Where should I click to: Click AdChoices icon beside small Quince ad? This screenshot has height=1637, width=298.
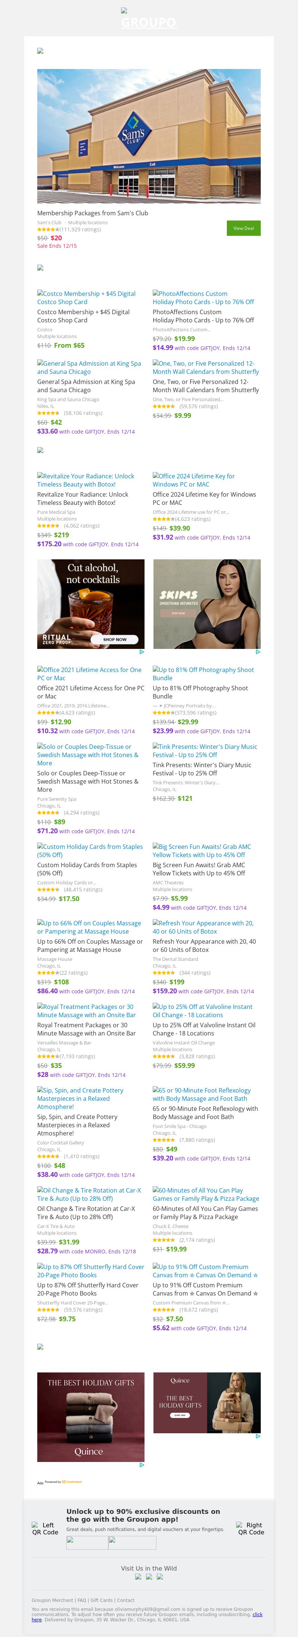pos(258,1436)
